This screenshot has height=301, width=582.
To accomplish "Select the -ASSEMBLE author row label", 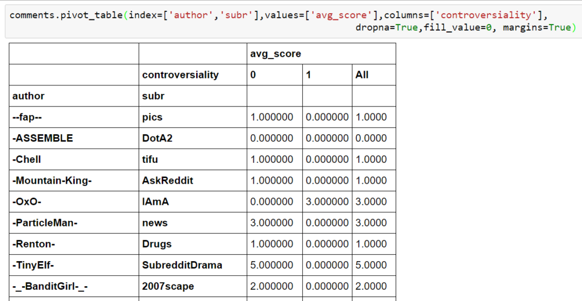I will coord(43,138).
